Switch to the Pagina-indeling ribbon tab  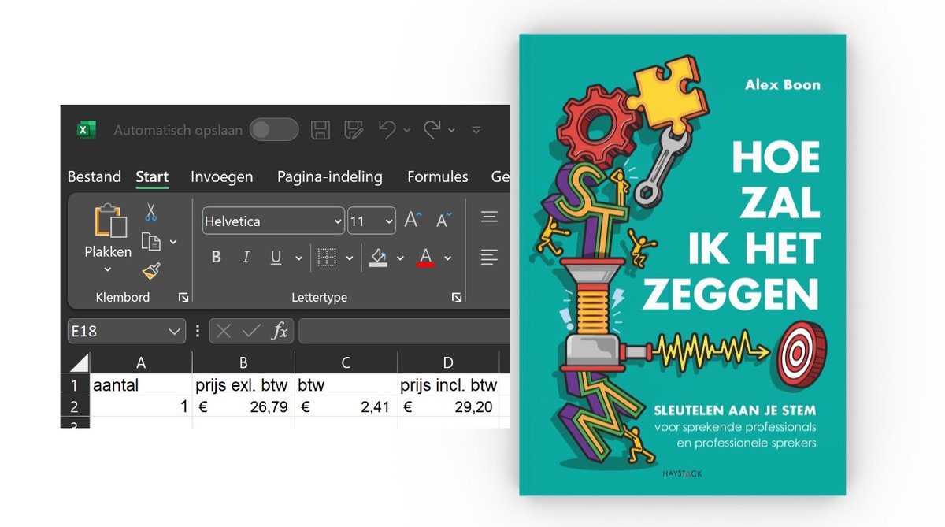(x=330, y=176)
